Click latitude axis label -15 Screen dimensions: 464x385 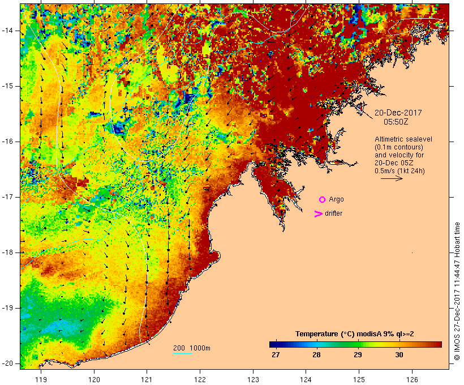pos(7,86)
